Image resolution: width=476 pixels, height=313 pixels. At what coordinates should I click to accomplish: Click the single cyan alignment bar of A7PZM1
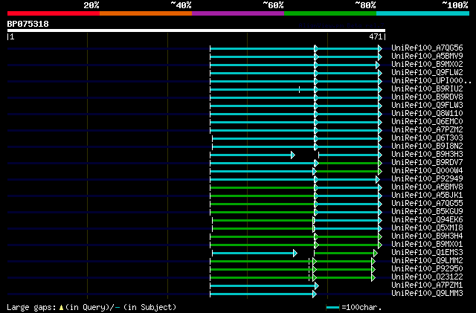coord(263,286)
